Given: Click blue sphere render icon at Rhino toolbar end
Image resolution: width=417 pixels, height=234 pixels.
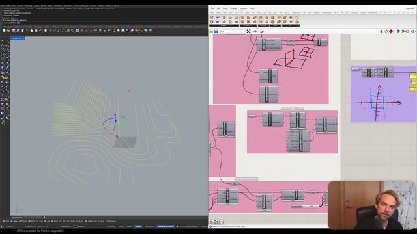Looking at the screenshot, I should (151, 31).
